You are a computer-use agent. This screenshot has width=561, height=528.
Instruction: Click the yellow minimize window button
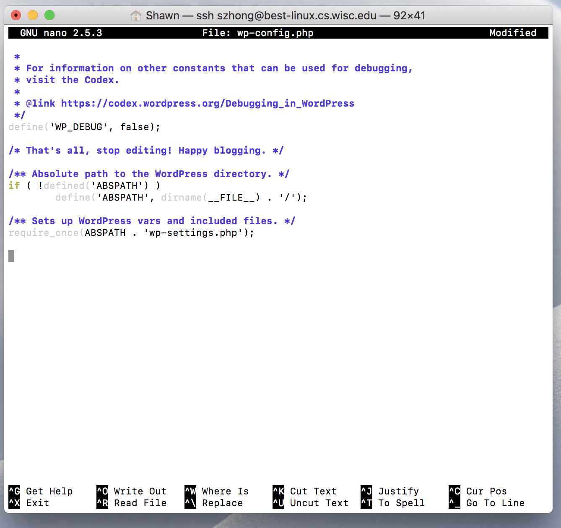click(33, 16)
